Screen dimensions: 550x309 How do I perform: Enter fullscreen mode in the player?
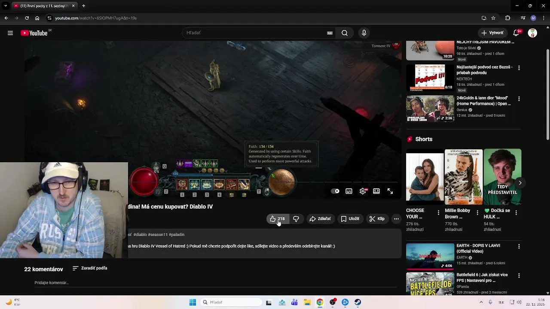click(390, 191)
